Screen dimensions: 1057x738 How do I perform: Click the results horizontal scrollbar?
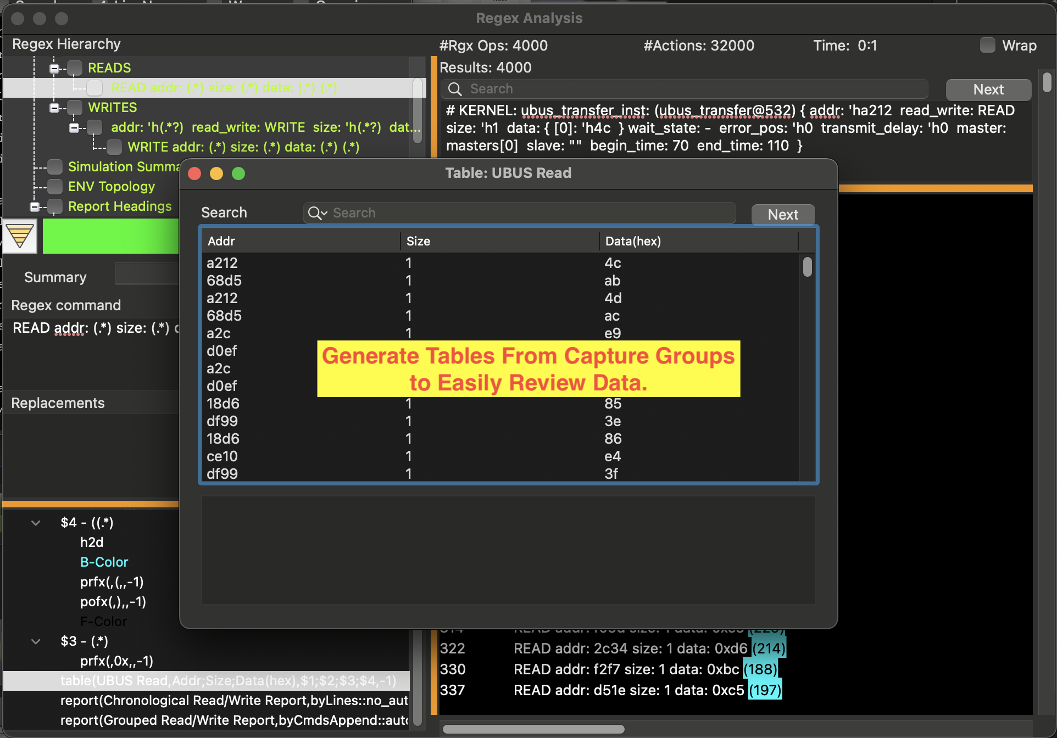click(533, 729)
